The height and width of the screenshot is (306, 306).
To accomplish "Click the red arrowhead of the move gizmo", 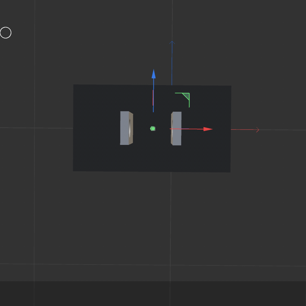I will (208, 129).
